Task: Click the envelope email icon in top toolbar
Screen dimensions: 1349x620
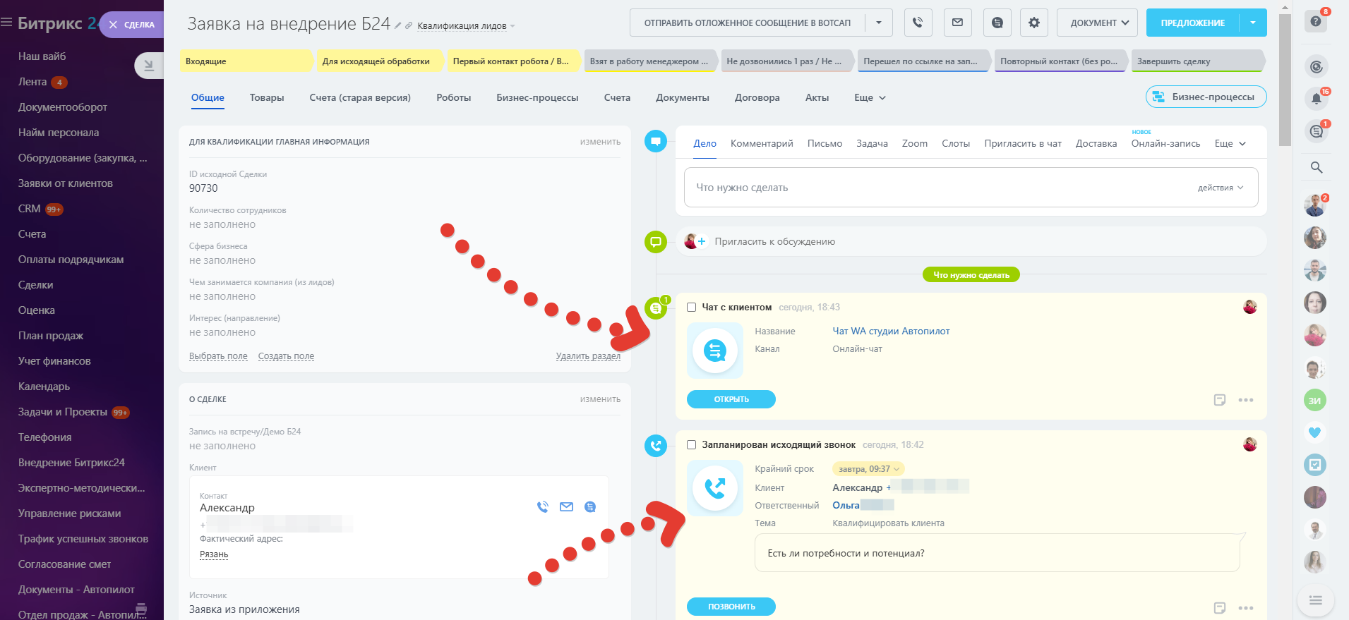Action: point(957,23)
